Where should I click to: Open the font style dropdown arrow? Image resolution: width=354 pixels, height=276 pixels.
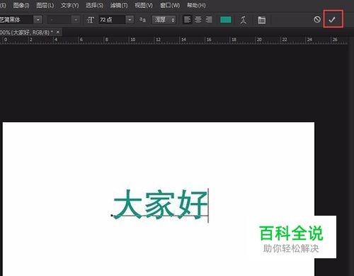pos(76,20)
